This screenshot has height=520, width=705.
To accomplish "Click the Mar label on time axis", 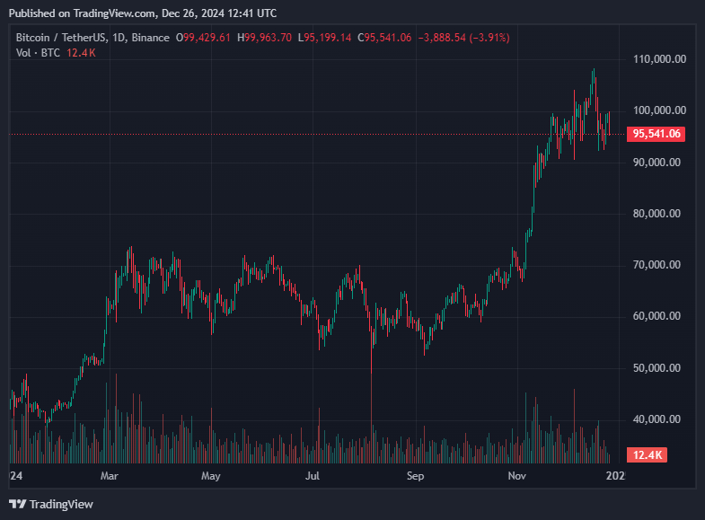I will [110, 476].
